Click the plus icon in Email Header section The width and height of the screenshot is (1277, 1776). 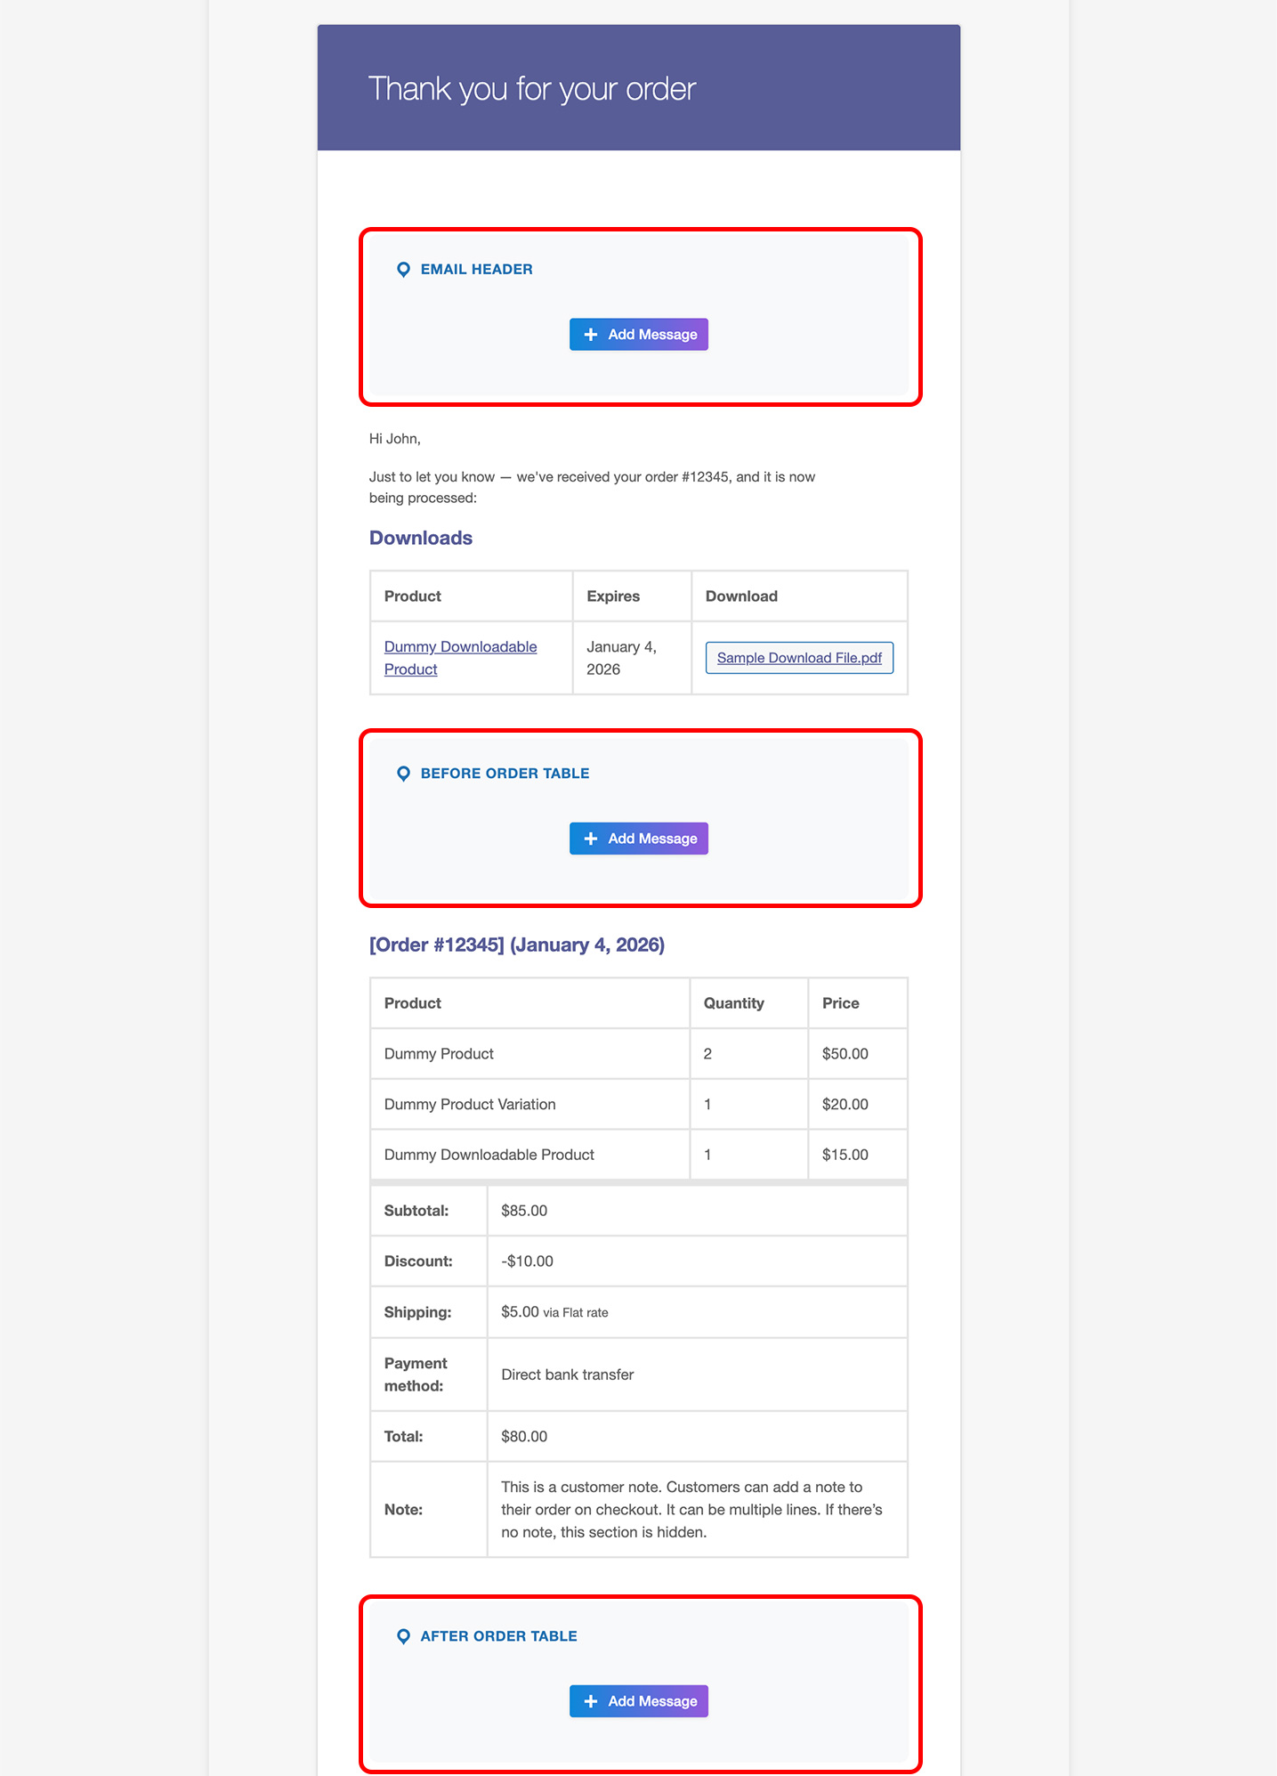pos(590,335)
